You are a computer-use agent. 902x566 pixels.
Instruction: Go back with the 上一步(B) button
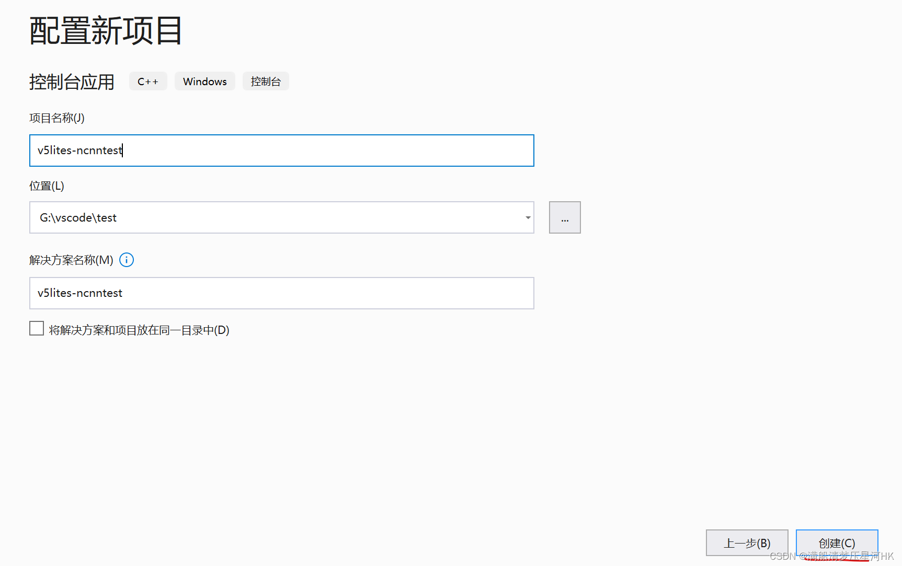747,543
